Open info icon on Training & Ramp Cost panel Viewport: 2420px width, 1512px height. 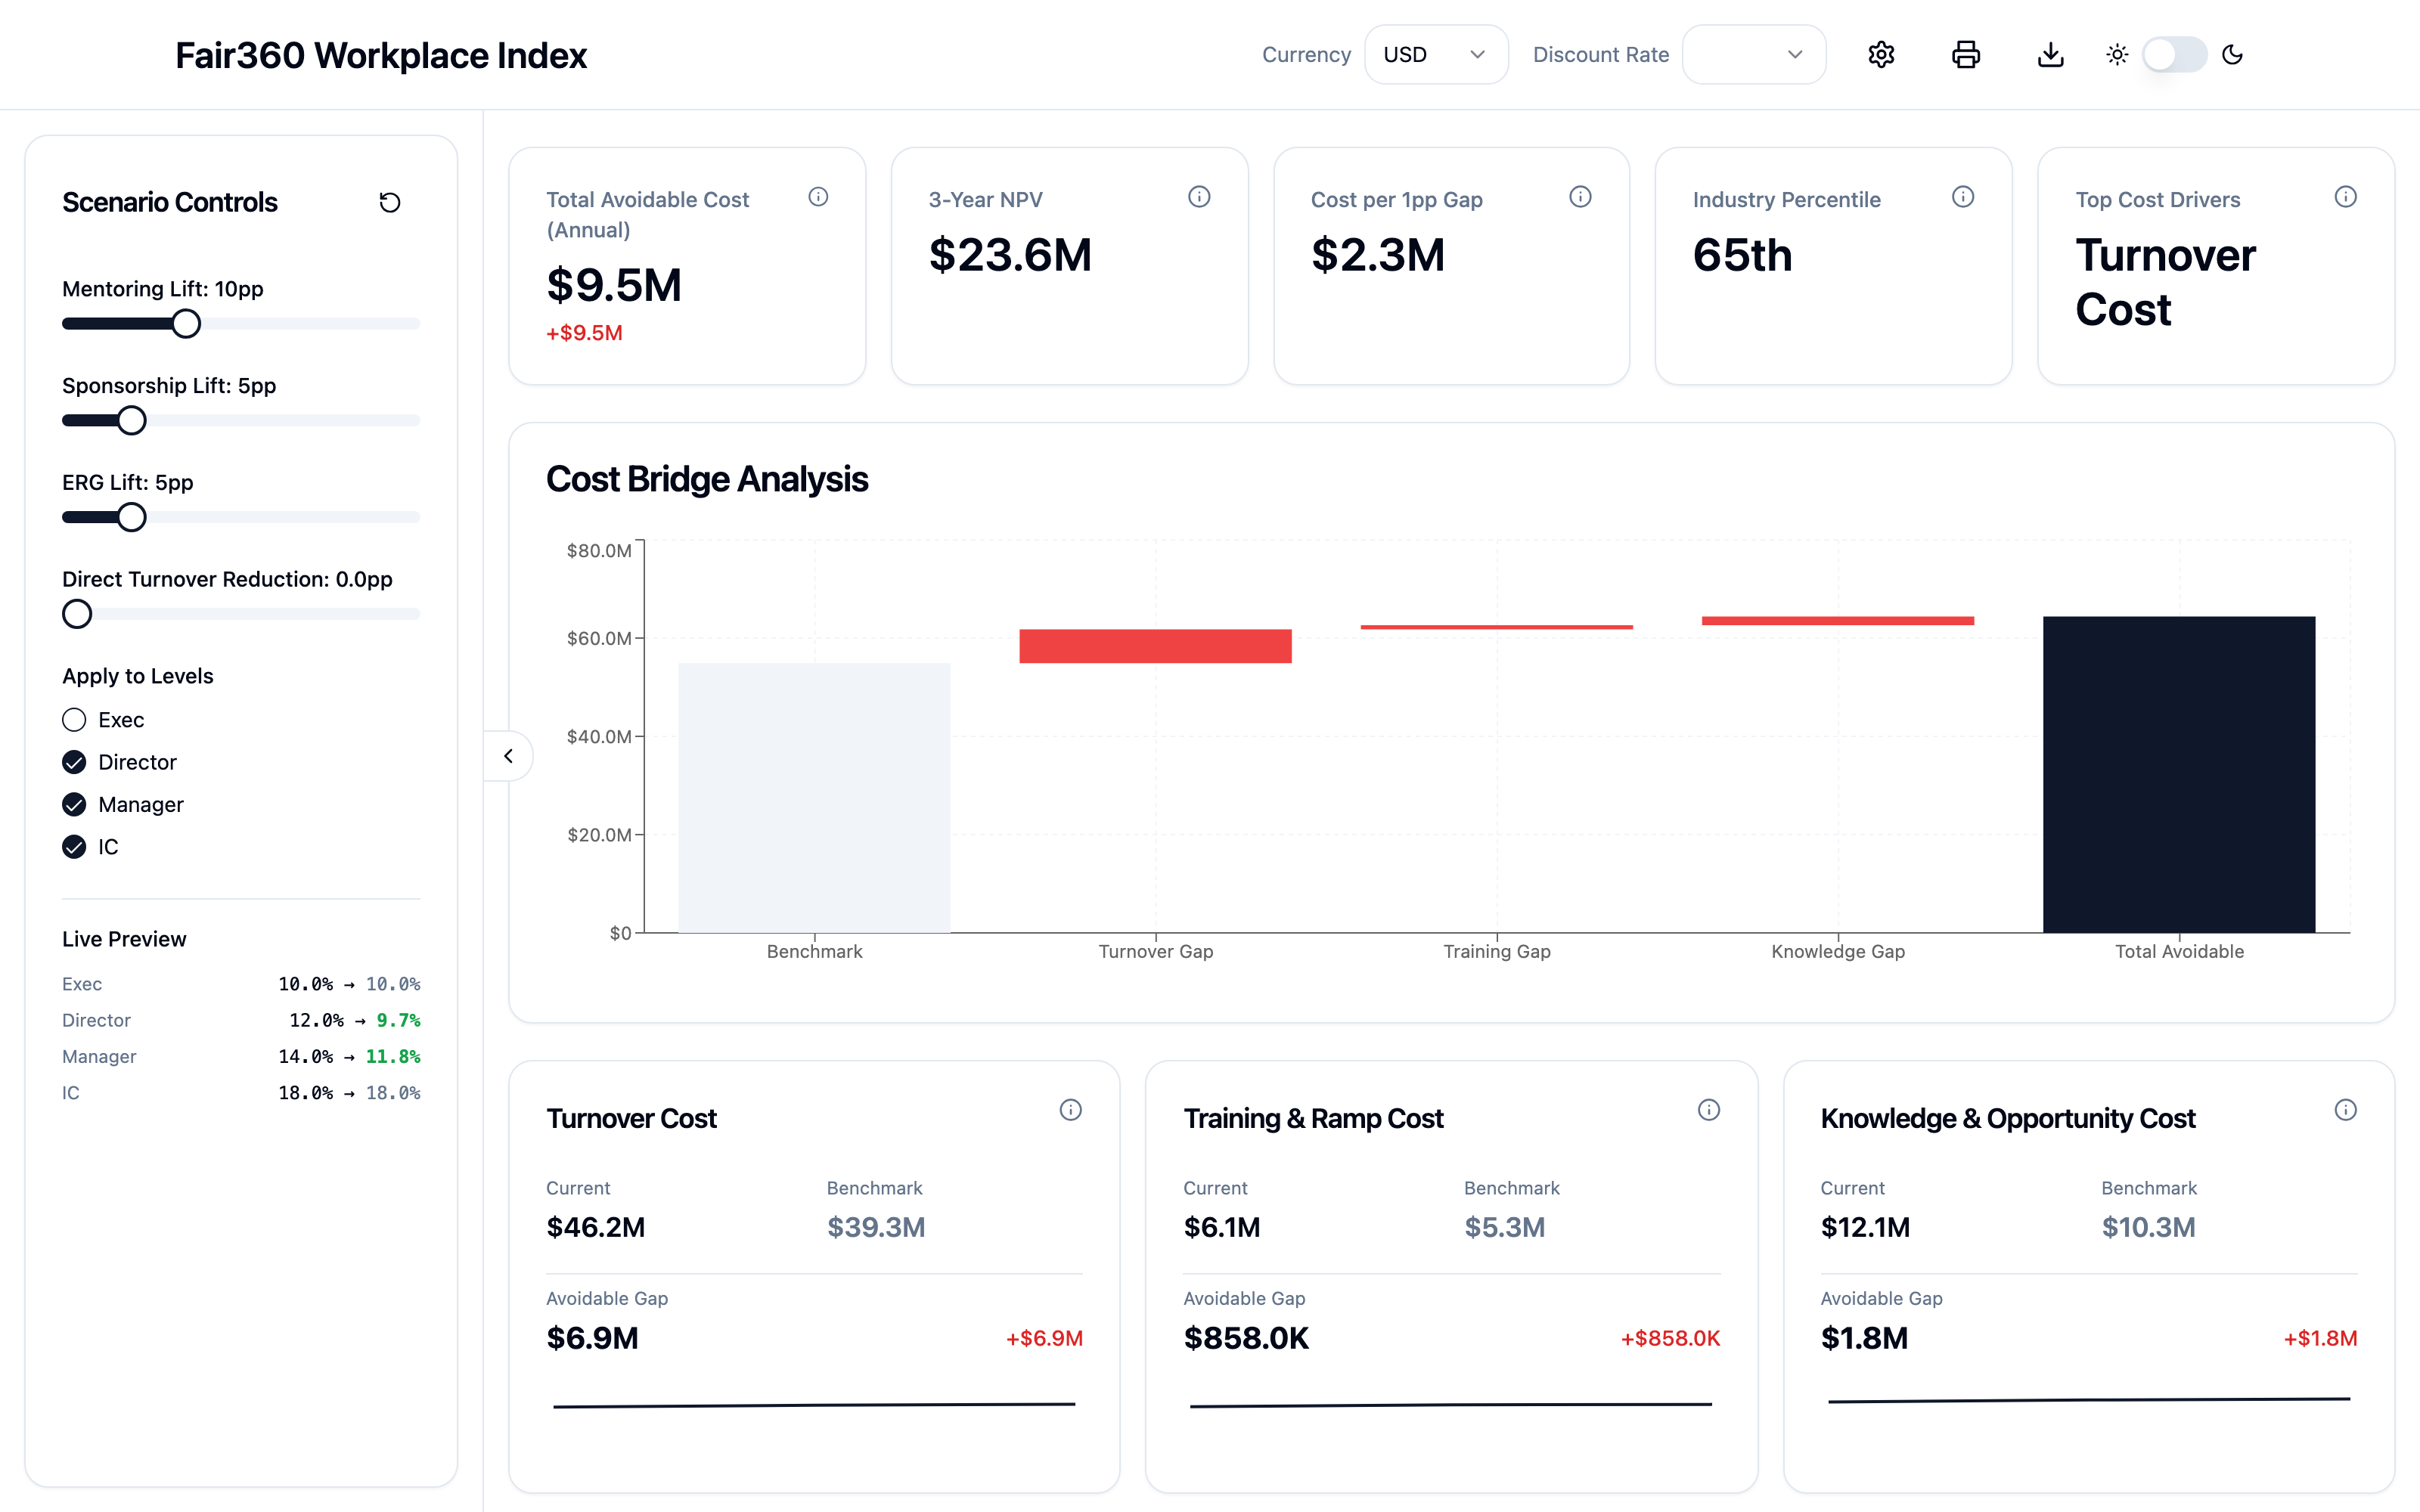coord(1709,1110)
